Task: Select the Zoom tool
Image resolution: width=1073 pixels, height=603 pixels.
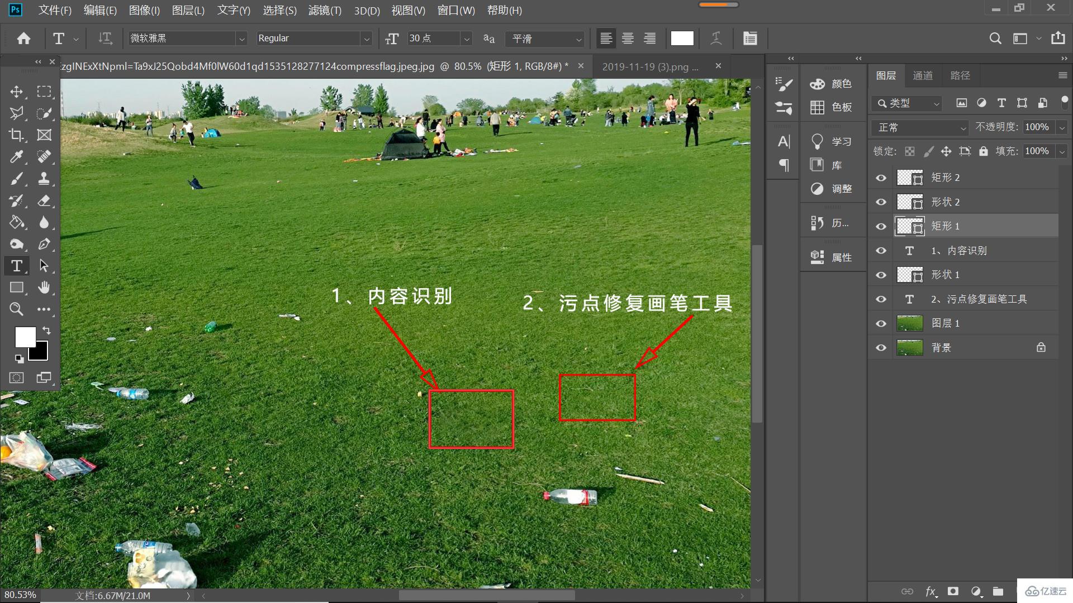Action: [17, 309]
